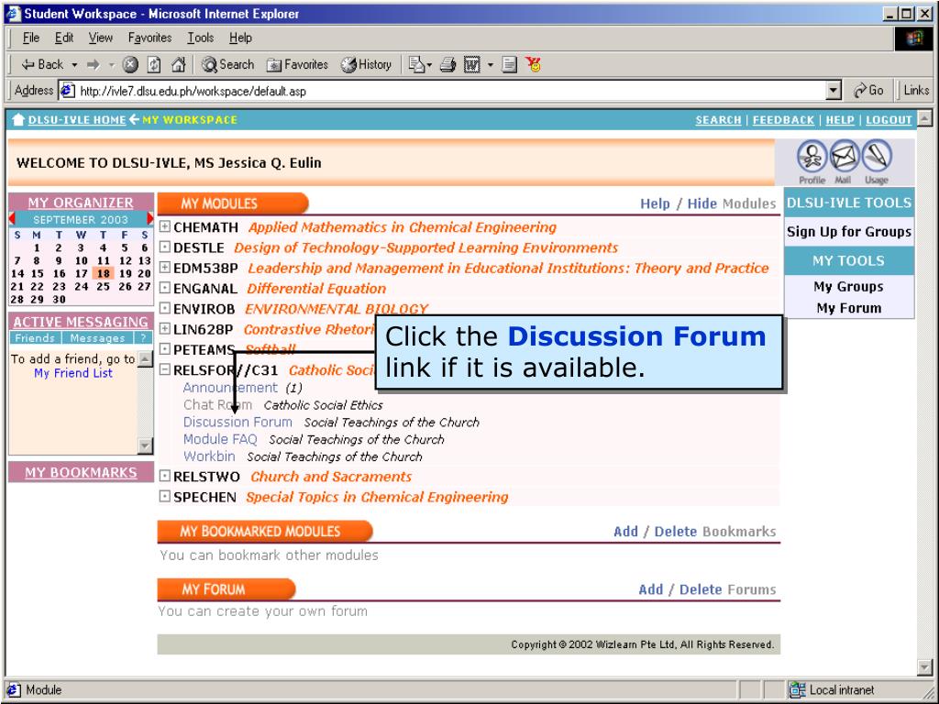
Task: Click Sign Up for Groups
Action: 849,232
